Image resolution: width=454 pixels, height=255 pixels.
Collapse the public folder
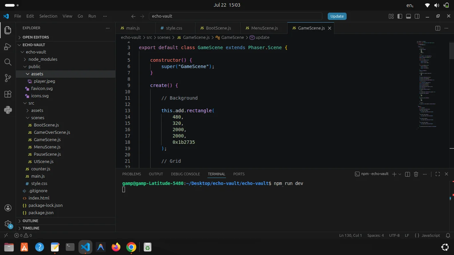(x=66, y=66)
